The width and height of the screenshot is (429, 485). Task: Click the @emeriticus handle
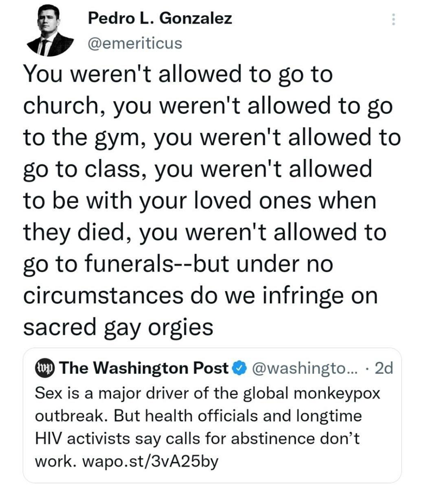(135, 44)
